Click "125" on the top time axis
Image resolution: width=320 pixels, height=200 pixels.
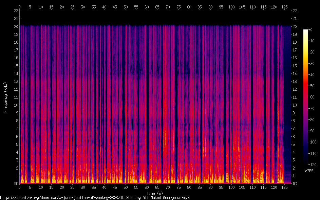(284, 7)
